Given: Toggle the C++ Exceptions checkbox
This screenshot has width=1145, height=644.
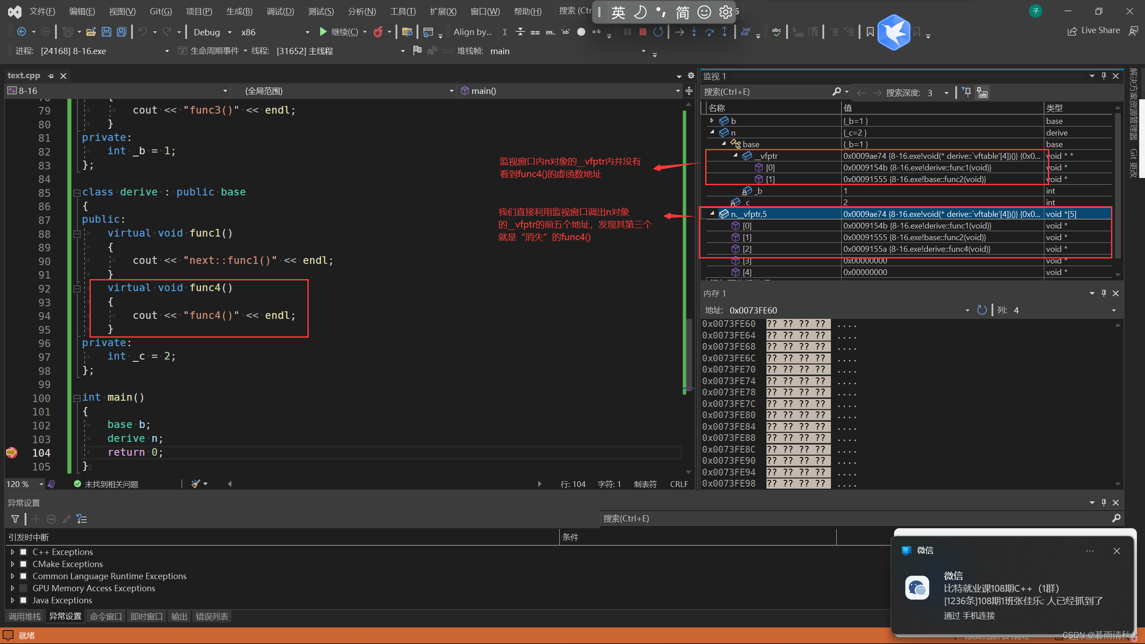Looking at the screenshot, I should 23,552.
